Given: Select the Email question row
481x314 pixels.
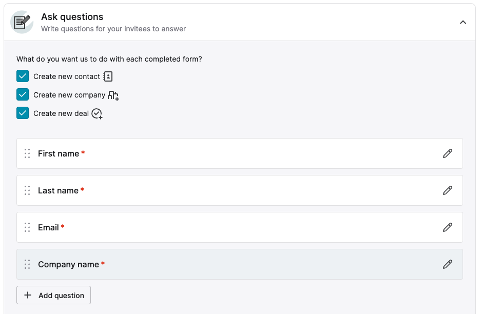Looking at the screenshot, I should point(257,227).
